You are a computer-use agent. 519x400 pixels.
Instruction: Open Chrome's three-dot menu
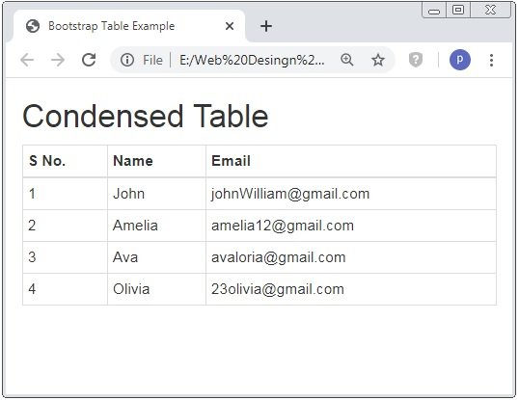pos(492,60)
